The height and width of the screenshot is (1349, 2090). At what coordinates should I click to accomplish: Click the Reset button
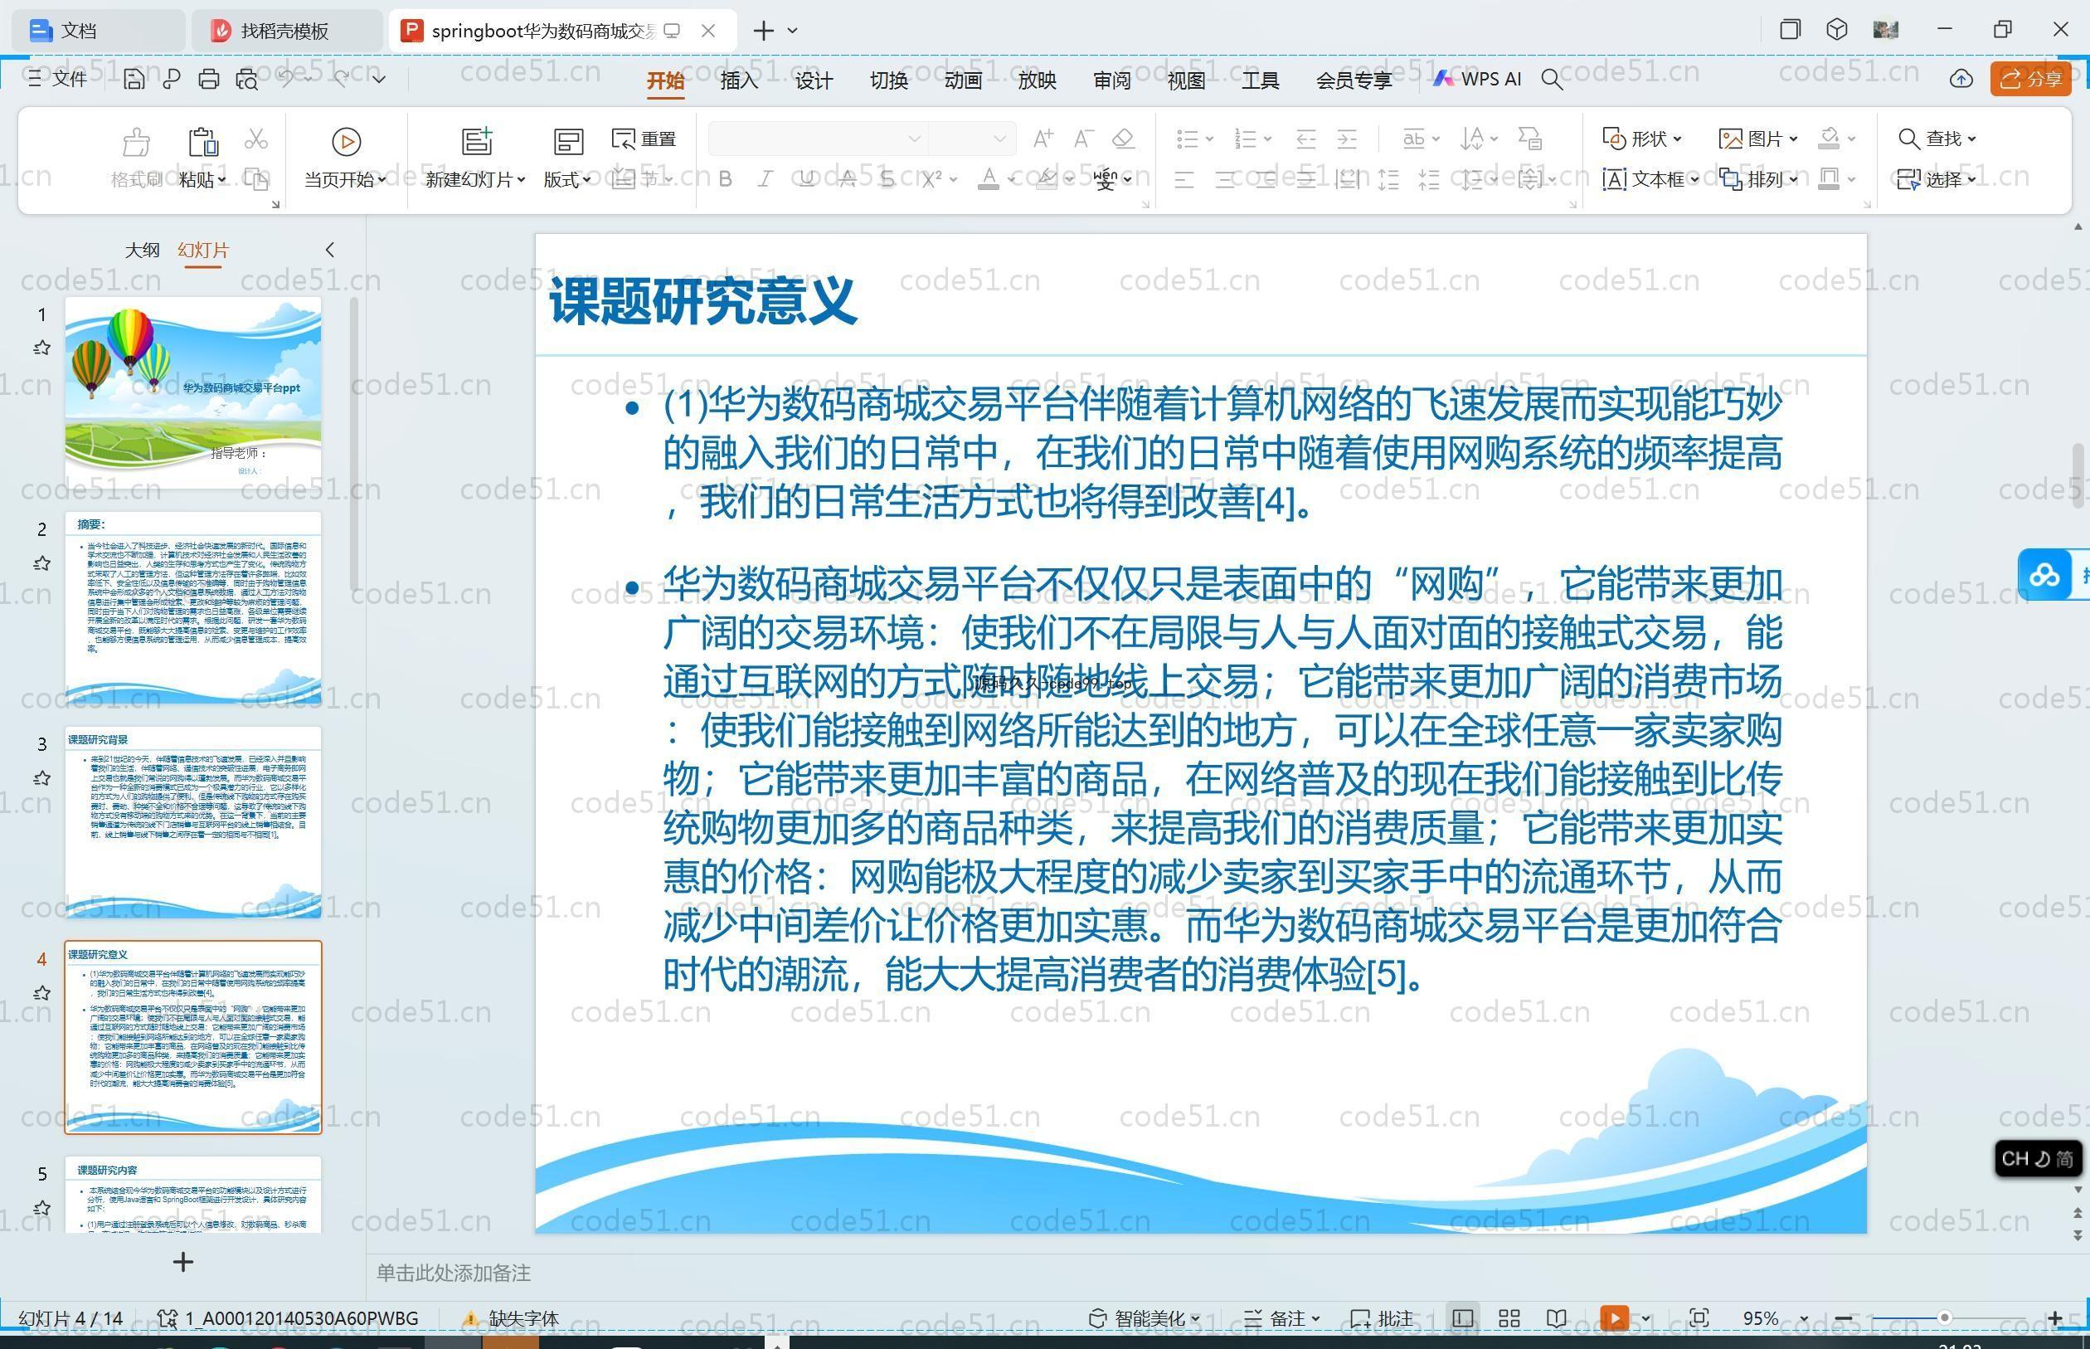644,139
